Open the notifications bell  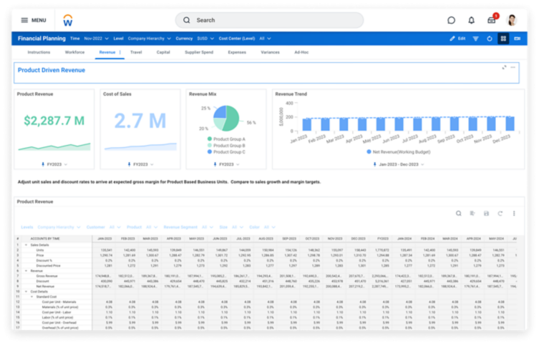[471, 20]
